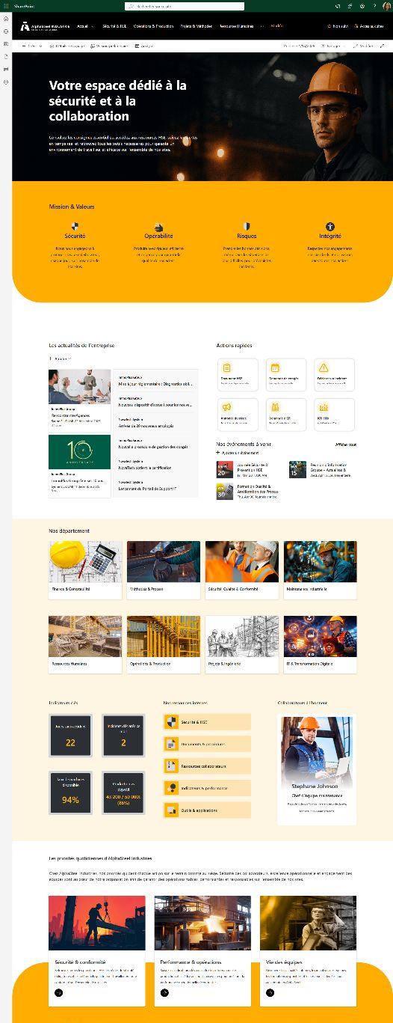Screen dimensions: 393x1023
Task: Open news item 'Arrivée de 20 nouveaux employés'
Action: 146,426
